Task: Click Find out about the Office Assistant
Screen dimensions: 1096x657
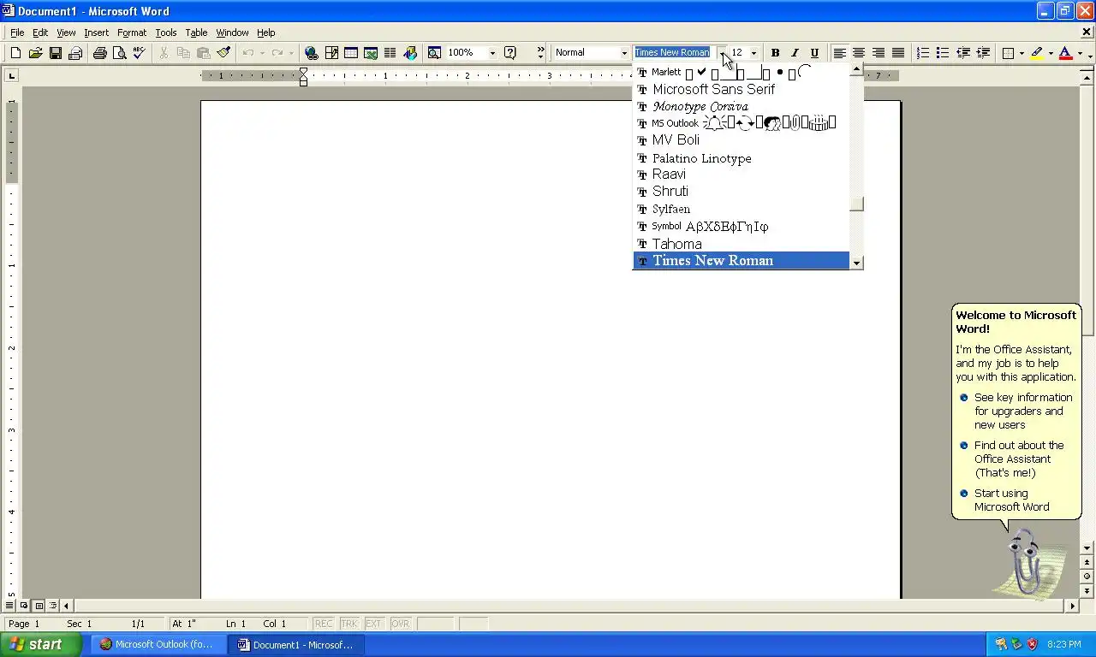Action: tap(1019, 459)
